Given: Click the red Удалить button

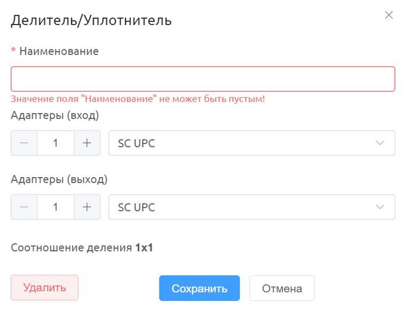Looking at the screenshot, I should pos(45,287).
